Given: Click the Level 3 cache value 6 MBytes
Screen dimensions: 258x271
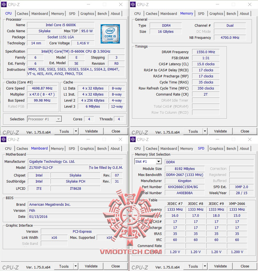Looking at the screenshot, I should click(93, 107).
